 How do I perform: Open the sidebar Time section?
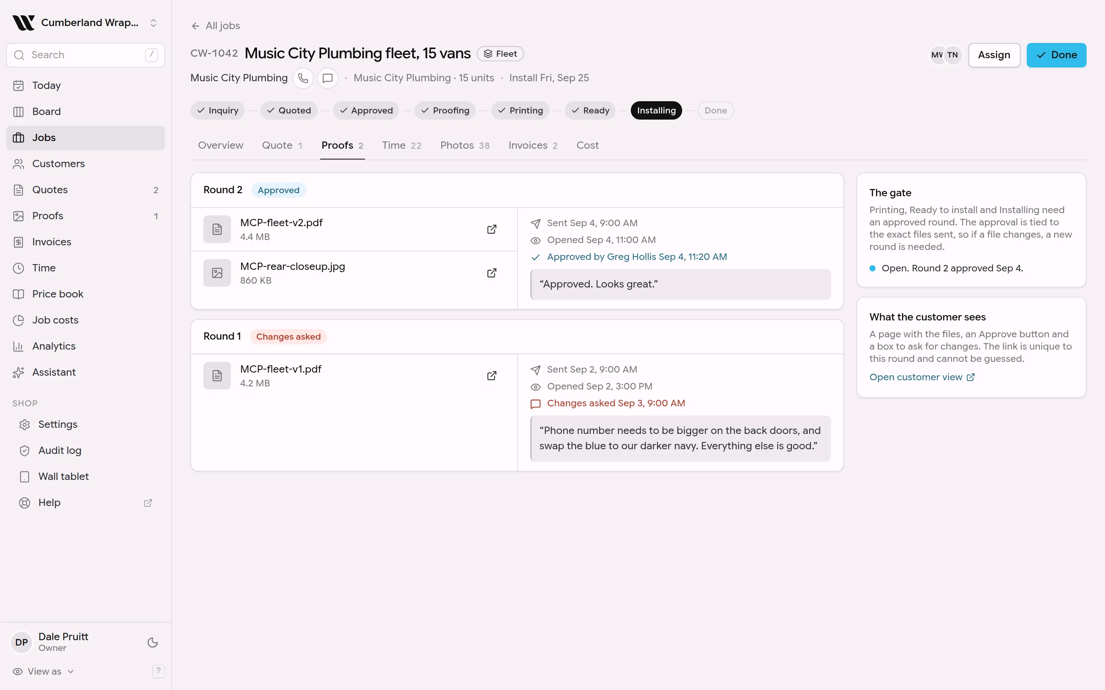pyautogui.click(x=86, y=268)
